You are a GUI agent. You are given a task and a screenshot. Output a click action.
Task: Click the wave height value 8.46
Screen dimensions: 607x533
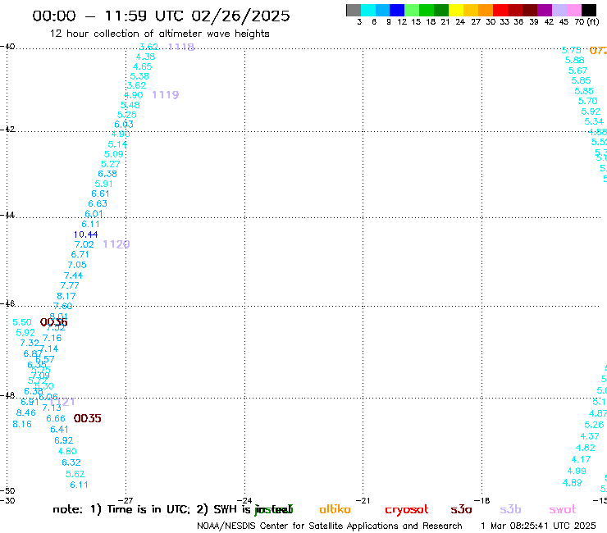click(26, 412)
